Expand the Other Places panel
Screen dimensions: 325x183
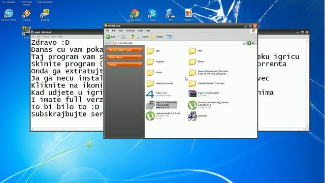(x=124, y=57)
